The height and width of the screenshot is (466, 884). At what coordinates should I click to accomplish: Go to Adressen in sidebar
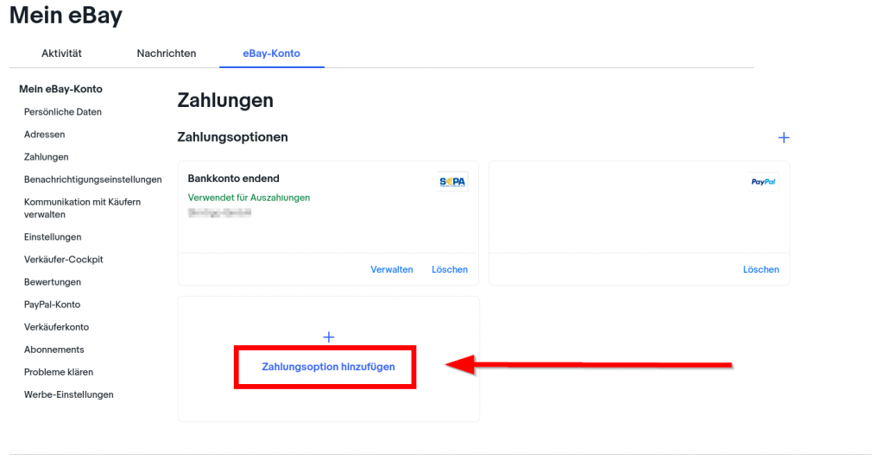tap(45, 134)
